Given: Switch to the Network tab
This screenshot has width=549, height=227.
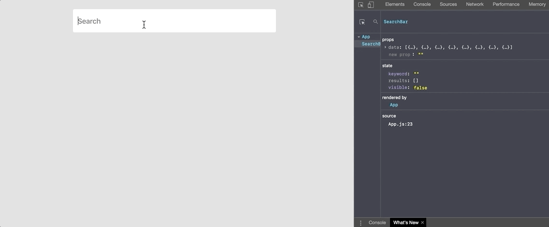Looking at the screenshot, I should (x=475, y=4).
